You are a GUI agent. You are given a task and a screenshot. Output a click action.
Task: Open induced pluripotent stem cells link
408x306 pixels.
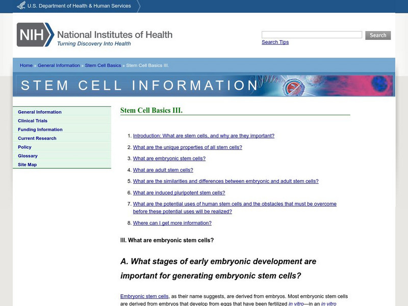tap(179, 193)
